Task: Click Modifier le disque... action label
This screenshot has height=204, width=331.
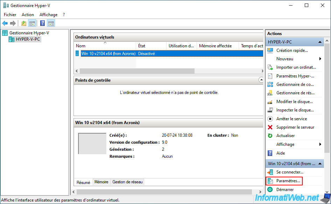Action: coord(295,102)
